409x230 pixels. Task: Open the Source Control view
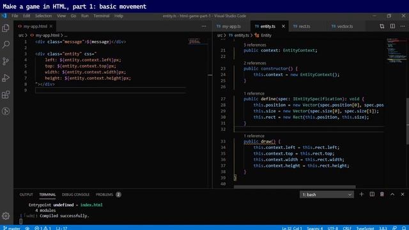pos(6,61)
